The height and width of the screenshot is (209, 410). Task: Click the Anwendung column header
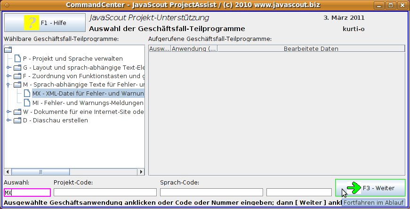(x=193, y=48)
